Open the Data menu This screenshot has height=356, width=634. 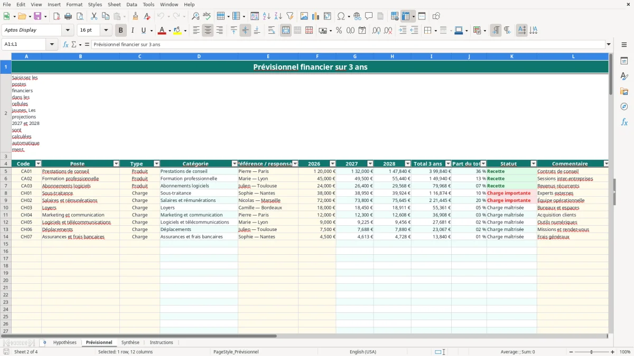click(x=132, y=4)
